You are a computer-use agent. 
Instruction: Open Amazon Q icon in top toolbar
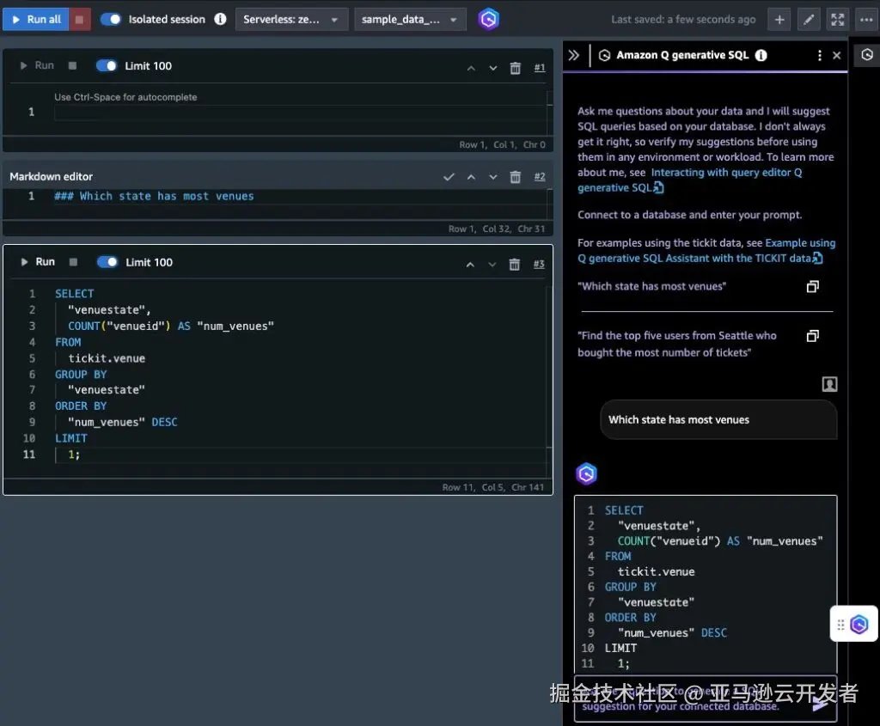point(488,19)
